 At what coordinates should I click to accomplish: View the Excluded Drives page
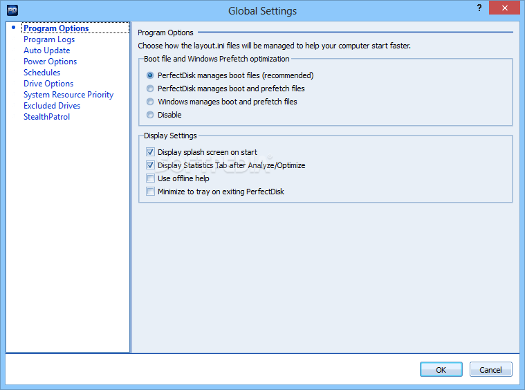click(x=52, y=105)
